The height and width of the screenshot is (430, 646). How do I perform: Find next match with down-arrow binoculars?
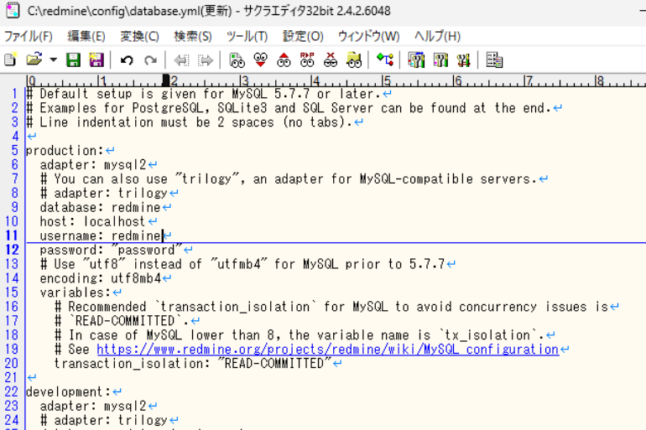click(260, 60)
